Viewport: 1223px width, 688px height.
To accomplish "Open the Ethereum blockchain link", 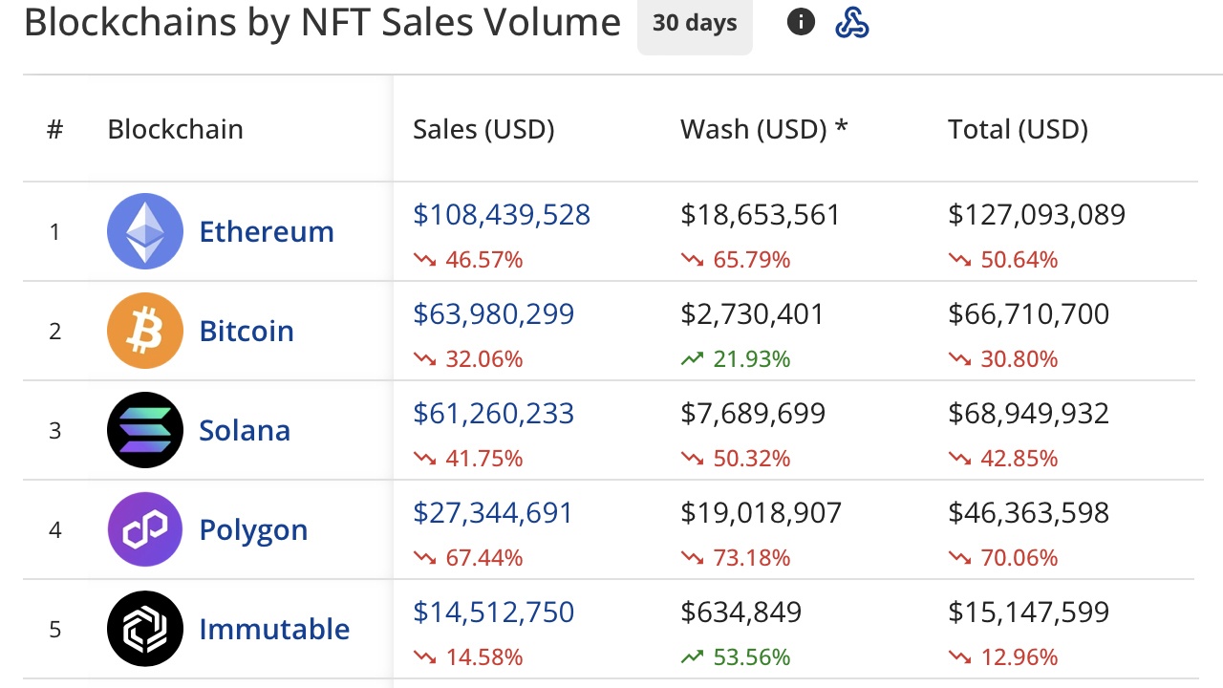I will 267,231.
